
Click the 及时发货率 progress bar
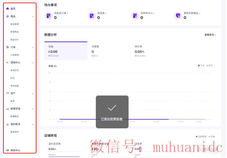(x=66, y=157)
